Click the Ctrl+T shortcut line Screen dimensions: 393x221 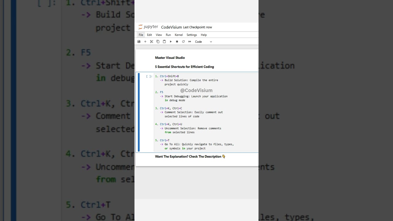tap(162, 140)
